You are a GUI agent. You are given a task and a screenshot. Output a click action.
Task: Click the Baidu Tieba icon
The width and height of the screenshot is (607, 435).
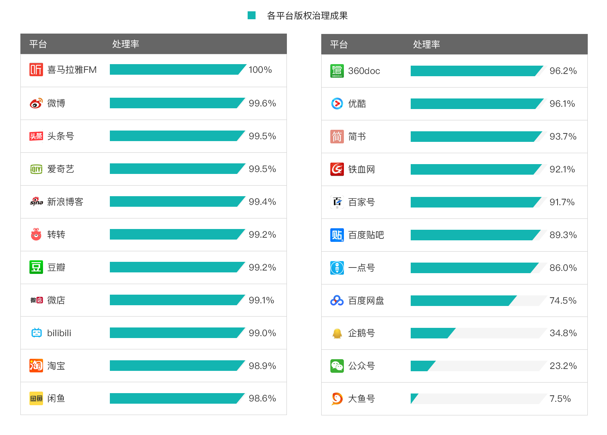click(x=337, y=235)
